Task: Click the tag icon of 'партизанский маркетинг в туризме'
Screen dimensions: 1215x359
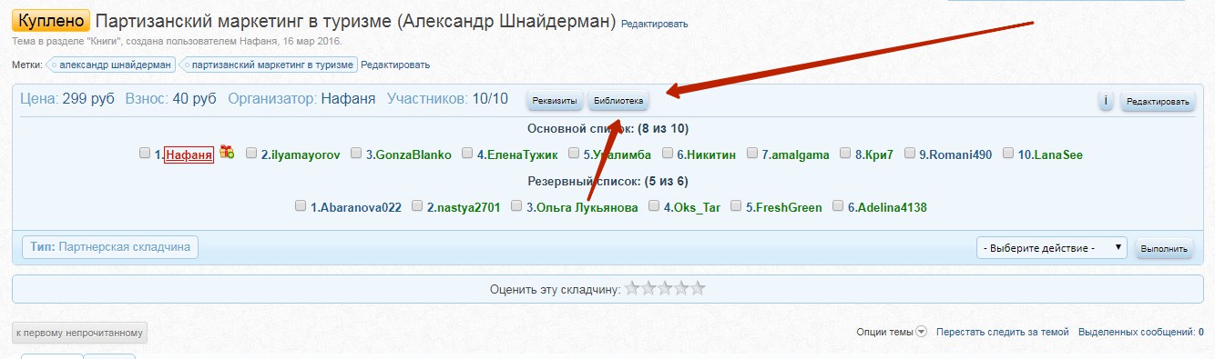Action: click(186, 65)
